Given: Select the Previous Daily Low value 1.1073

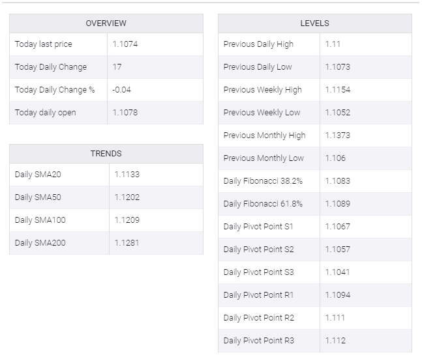Looking at the screenshot, I should pyautogui.click(x=338, y=67).
